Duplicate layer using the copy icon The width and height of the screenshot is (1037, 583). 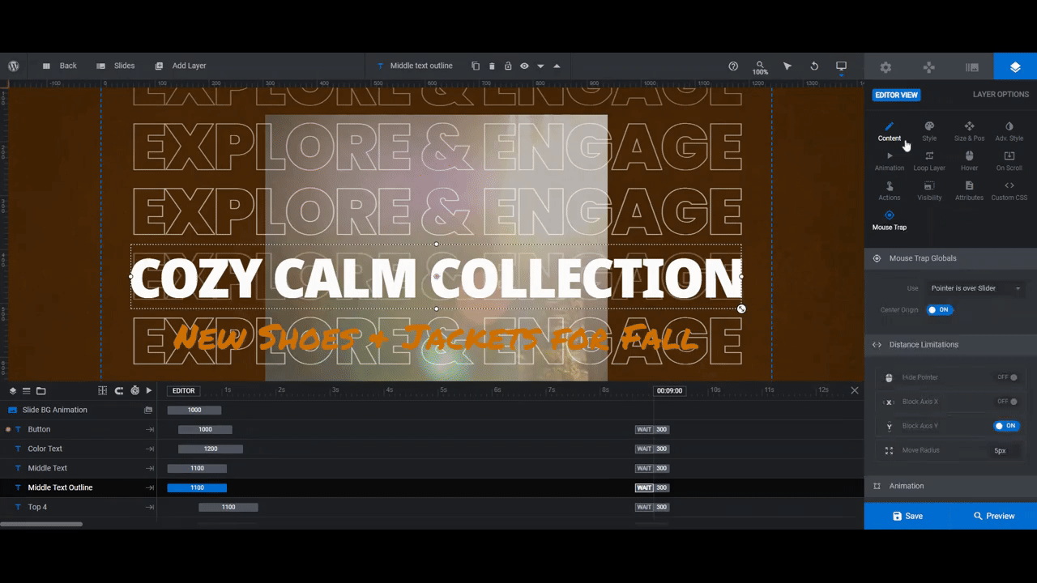click(x=476, y=66)
